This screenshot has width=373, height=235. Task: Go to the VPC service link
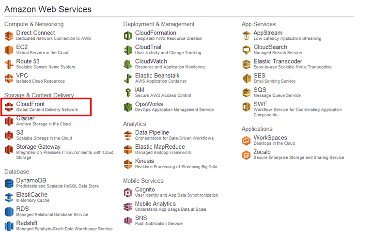22,76
